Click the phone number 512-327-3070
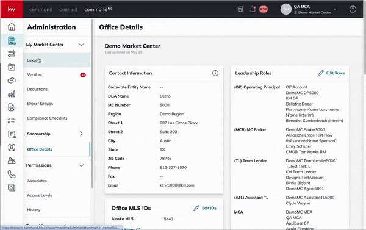 pos(173,167)
